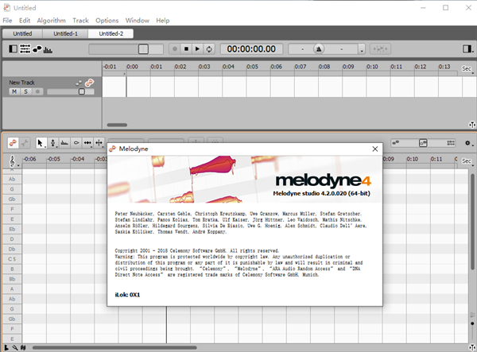Open the sound editor spectrum icon

[x=48, y=49]
